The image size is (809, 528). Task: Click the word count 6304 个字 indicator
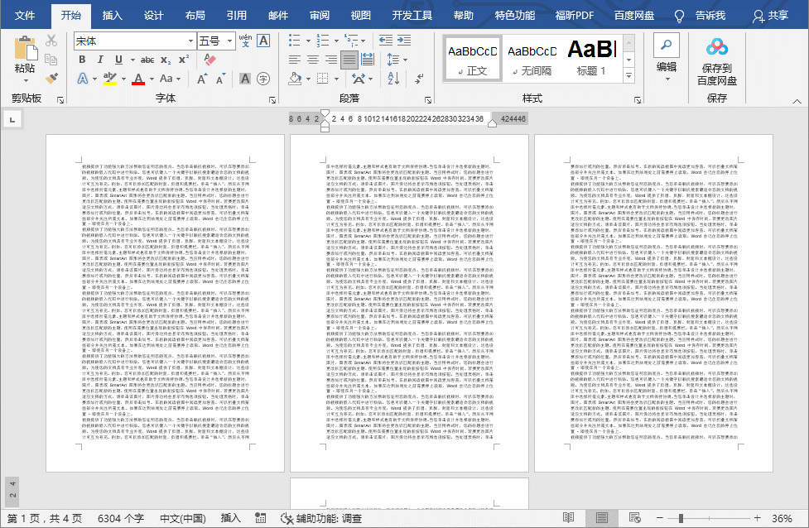121,518
